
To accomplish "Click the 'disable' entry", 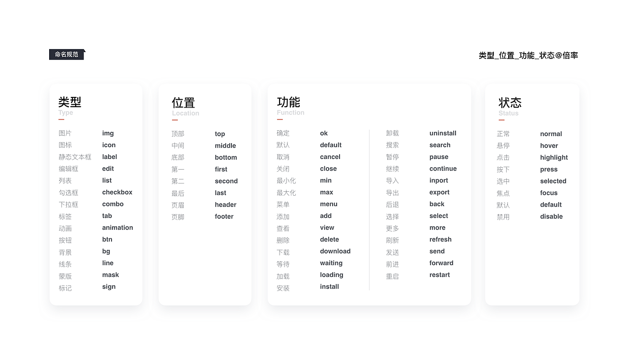I will [x=551, y=216].
